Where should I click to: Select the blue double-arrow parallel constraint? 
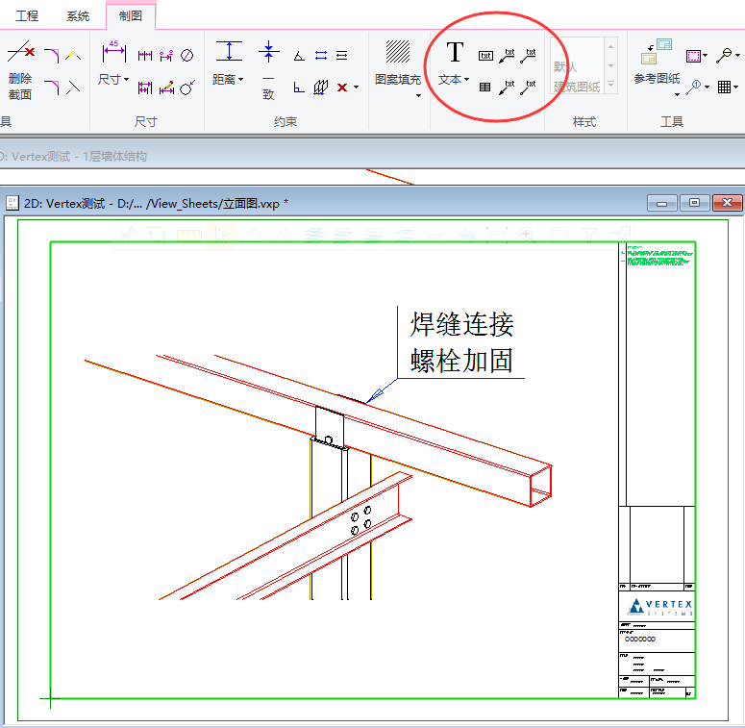click(x=321, y=56)
